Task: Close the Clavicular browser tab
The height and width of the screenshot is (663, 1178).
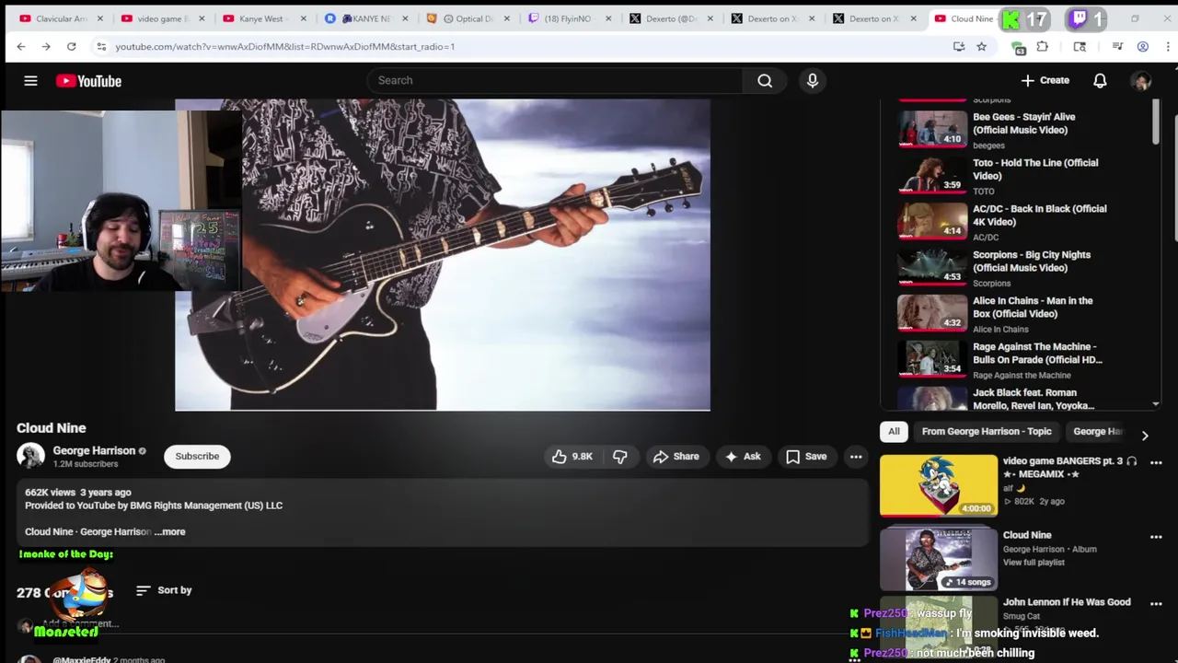Action: coord(100,18)
